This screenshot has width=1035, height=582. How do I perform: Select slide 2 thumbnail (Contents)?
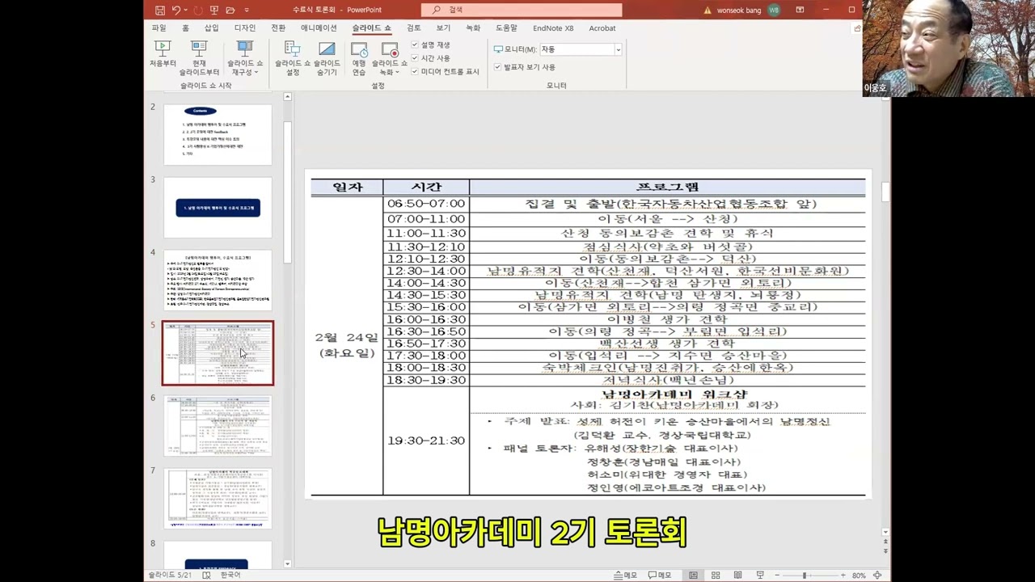click(x=218, y=134)
